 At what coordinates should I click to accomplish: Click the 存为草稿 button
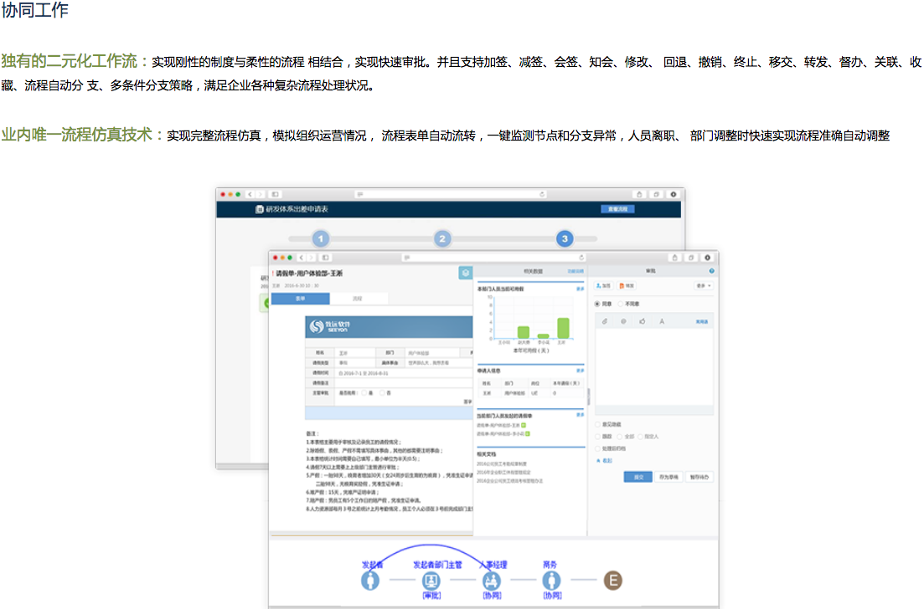[667, 477]
